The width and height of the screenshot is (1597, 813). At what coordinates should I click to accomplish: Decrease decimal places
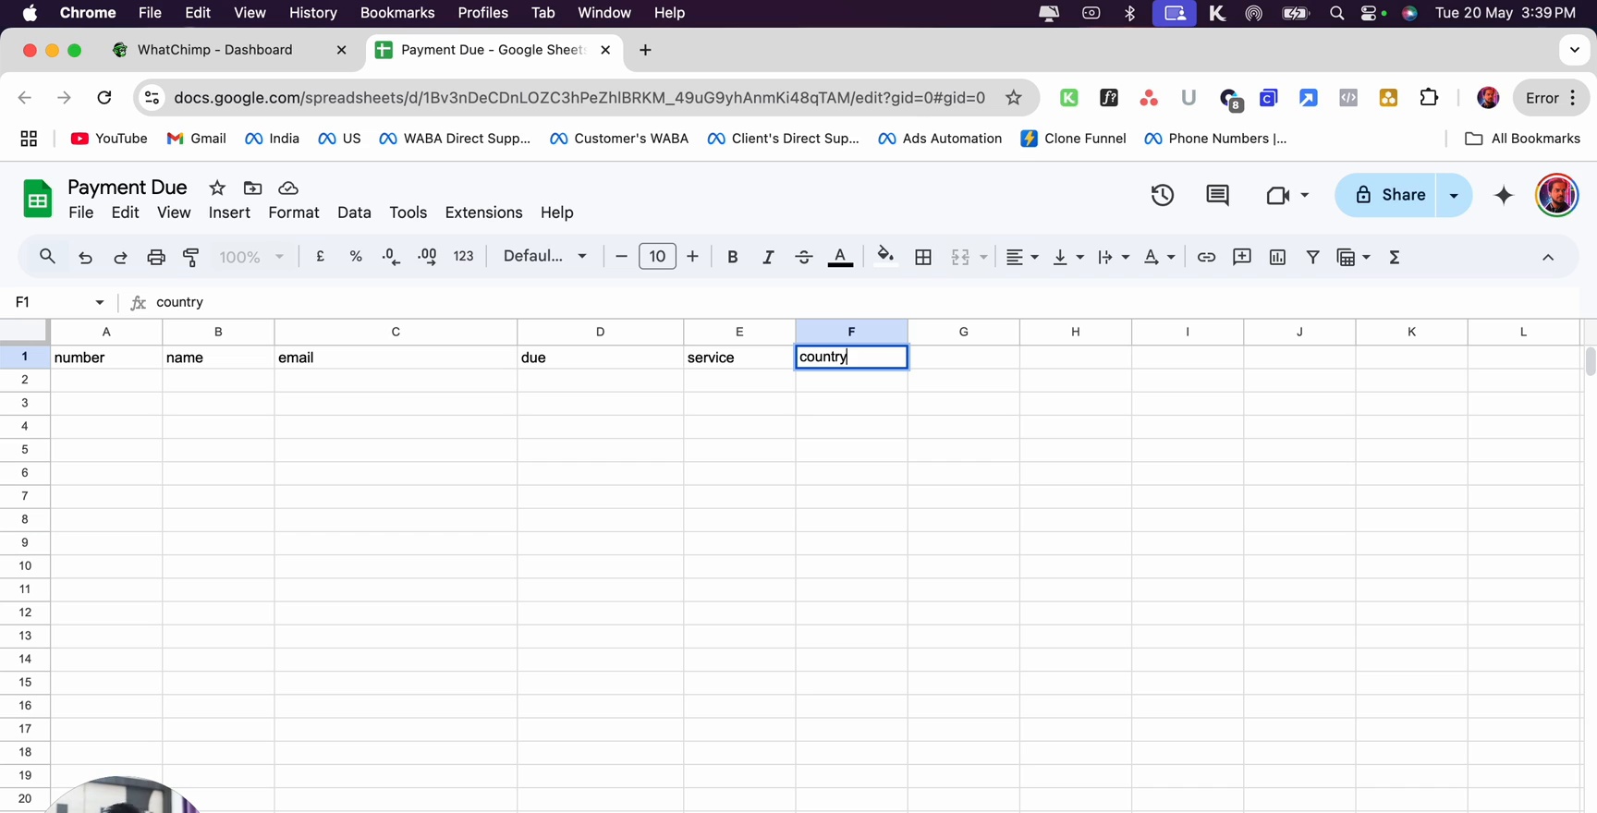391,257
